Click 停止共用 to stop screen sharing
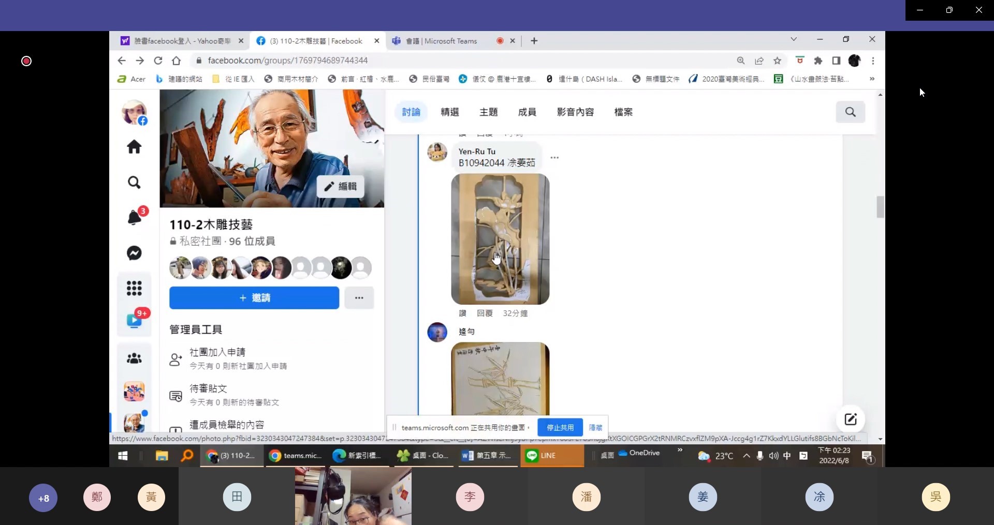Screen dimensions: 994x525 [x=560, y=428]
